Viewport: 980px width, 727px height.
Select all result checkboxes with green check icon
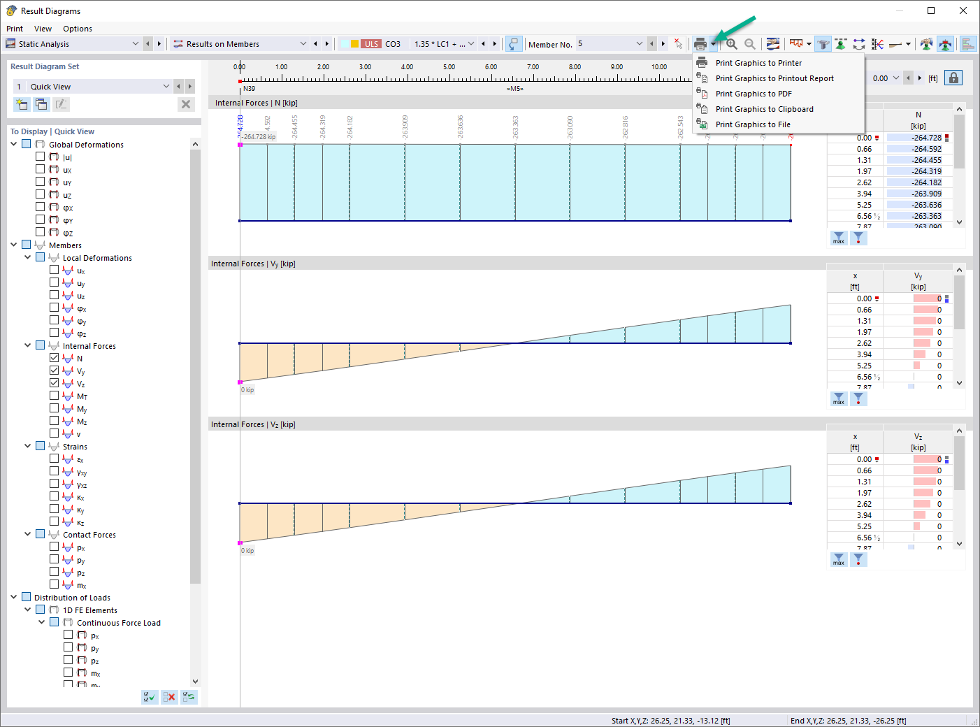point(149,697)
